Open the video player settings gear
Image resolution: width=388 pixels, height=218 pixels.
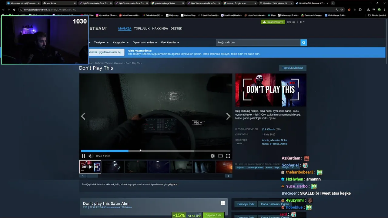click(213, 156)
